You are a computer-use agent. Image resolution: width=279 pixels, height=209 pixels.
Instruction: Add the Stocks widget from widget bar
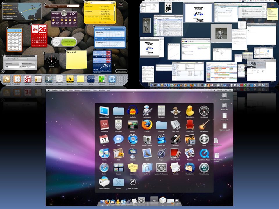coord(91,79)
